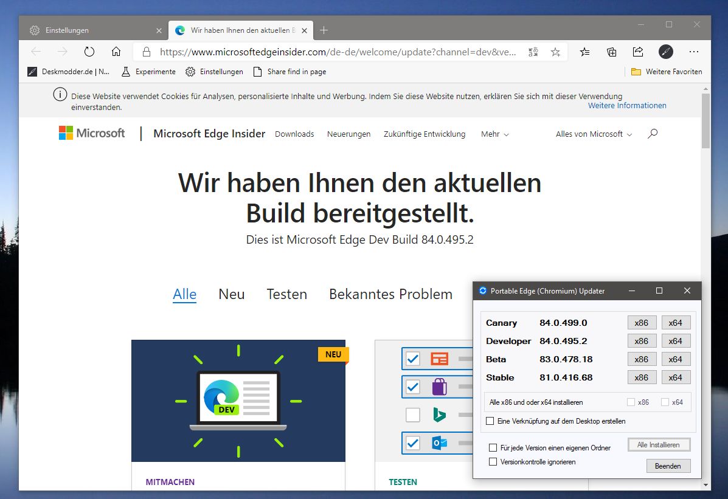
Task: Click the Microsoft logo
Action: (91, 133)
